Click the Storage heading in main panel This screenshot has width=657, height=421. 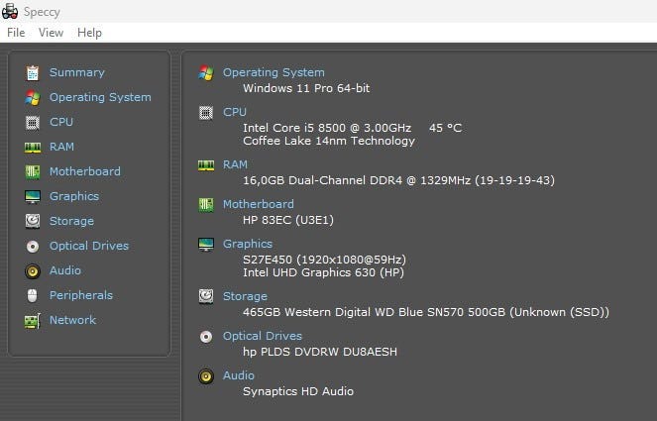[x=245, y=296]
